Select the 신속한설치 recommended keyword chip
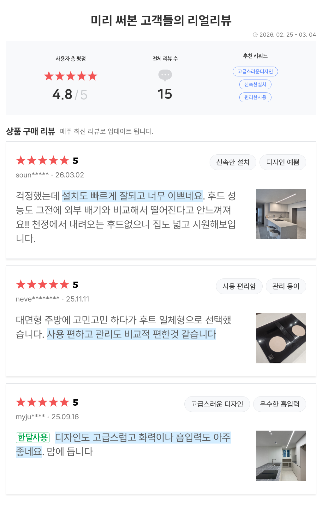The height and width of the screenshot is (507, 322). 255,84
